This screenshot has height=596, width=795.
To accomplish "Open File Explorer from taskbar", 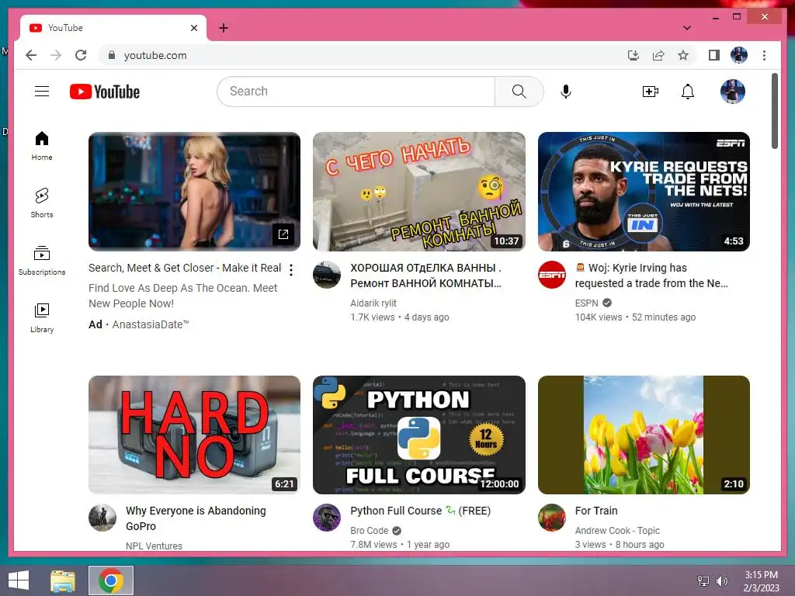I will tap(63, 580).
